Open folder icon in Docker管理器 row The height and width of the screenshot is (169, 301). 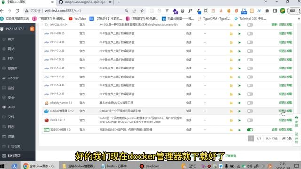(231, 111)
